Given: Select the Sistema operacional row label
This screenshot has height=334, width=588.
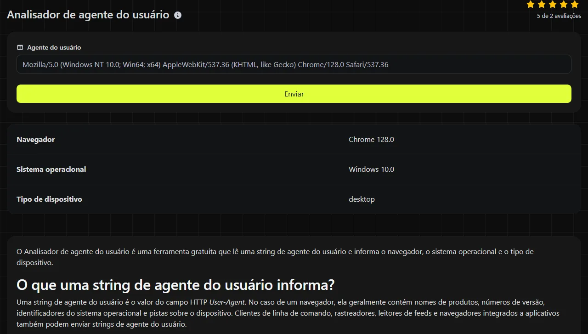Looking at the screenshot, I should tap(51, 170).
